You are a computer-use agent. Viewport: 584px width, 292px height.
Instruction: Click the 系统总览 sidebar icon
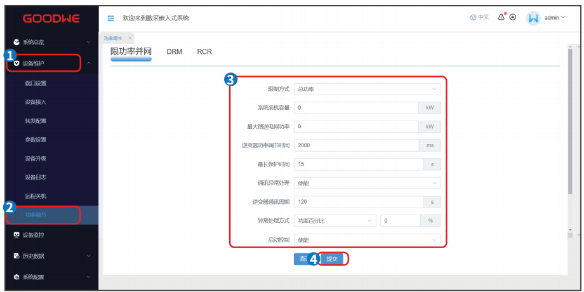pyautogui.click(x=17, y=42)
